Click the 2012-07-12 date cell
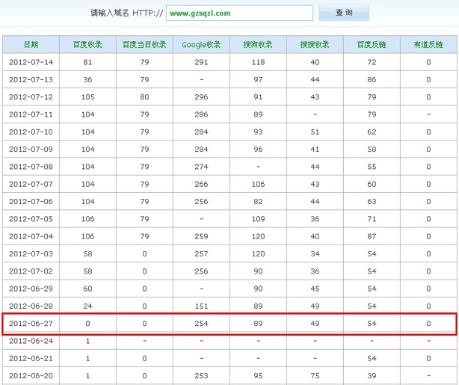 [x=31, y=97]
